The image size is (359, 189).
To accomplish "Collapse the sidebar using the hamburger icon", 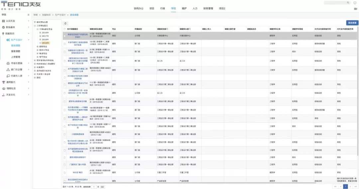I will pos(28,15).
